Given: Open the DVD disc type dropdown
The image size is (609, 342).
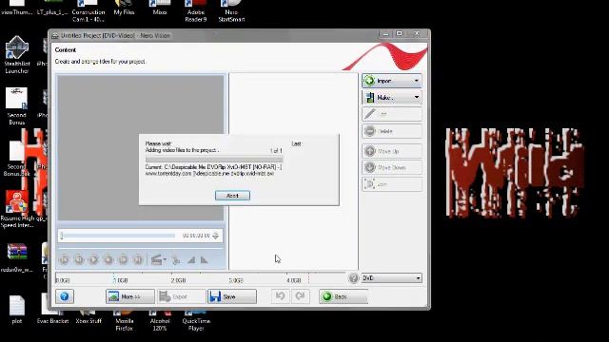Looking at the screenshot, I should click(391, 278).
